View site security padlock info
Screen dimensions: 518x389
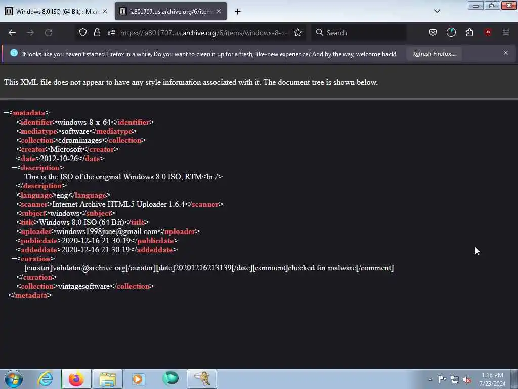tap(97, 32)
